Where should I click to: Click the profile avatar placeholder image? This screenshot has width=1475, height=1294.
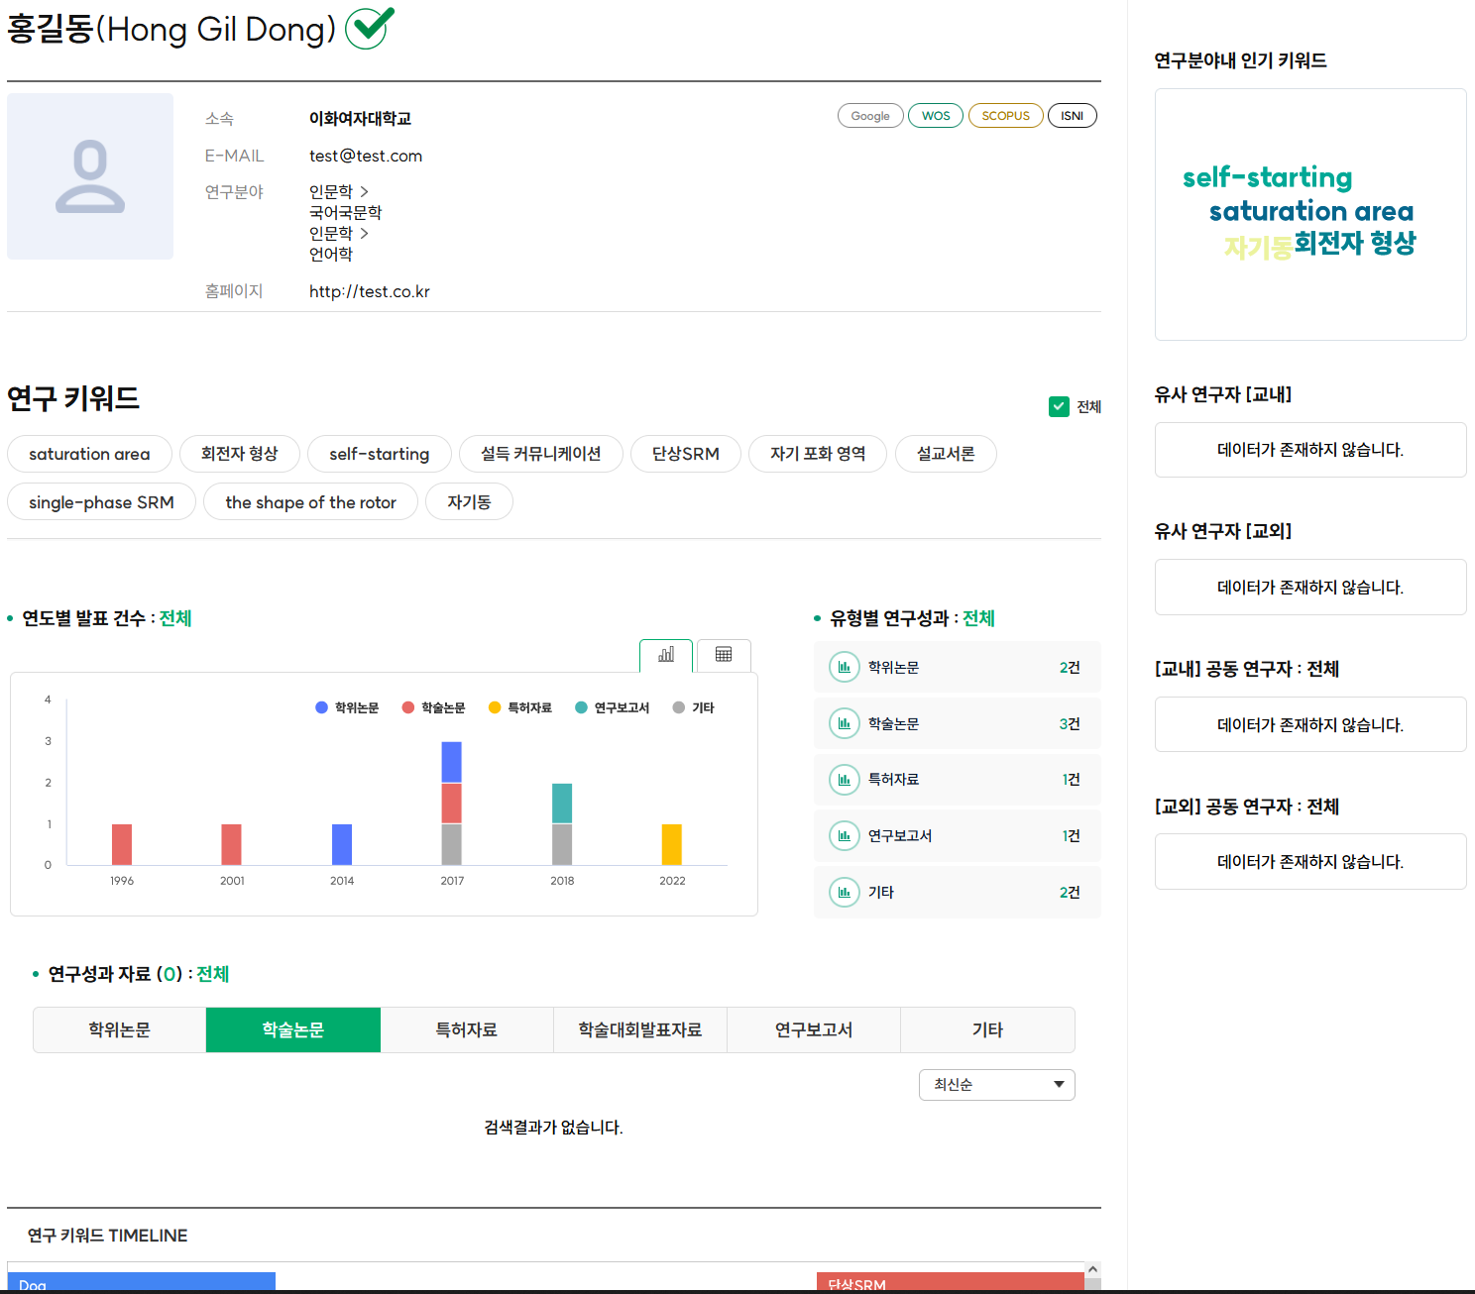coord(90,176)
